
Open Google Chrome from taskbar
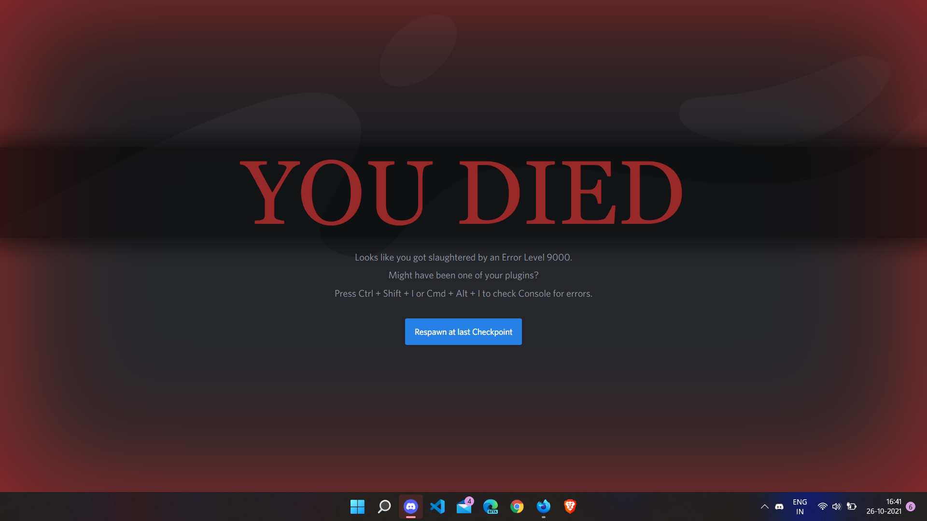point(517,507)
